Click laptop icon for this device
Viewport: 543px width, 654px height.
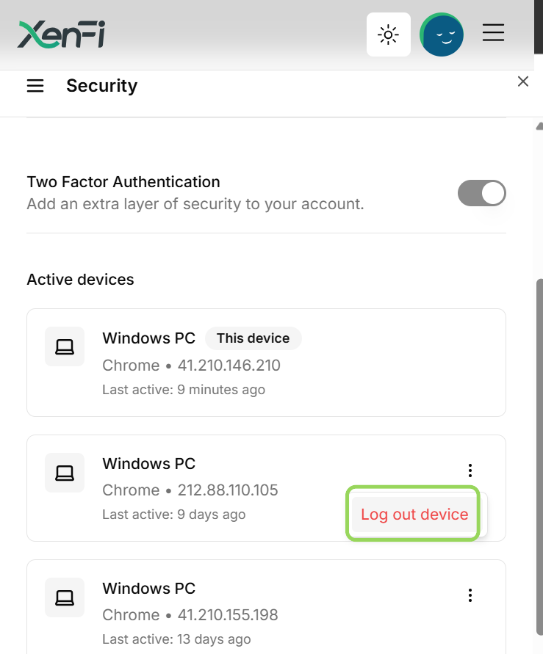pyautogui.click(x=65, y=346)
